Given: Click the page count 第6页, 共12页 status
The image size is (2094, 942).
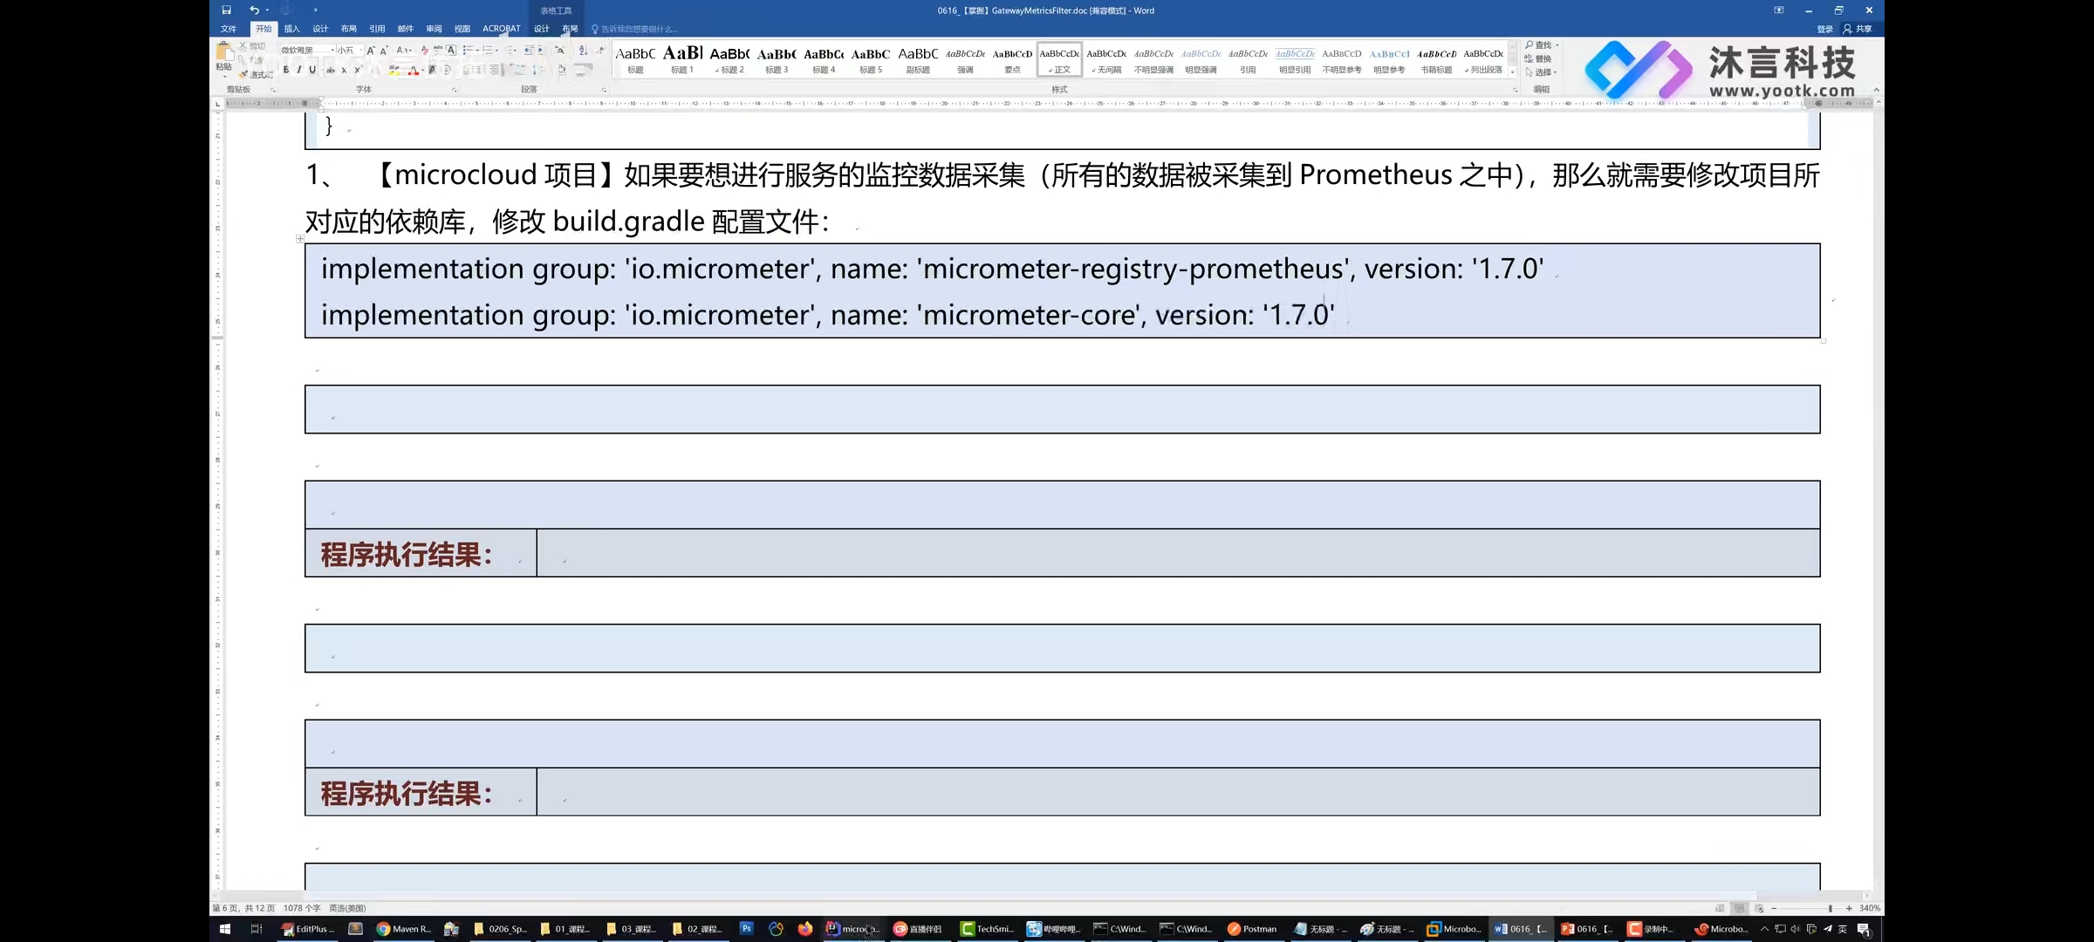Looking at the screenshot, I should [243, 908].
